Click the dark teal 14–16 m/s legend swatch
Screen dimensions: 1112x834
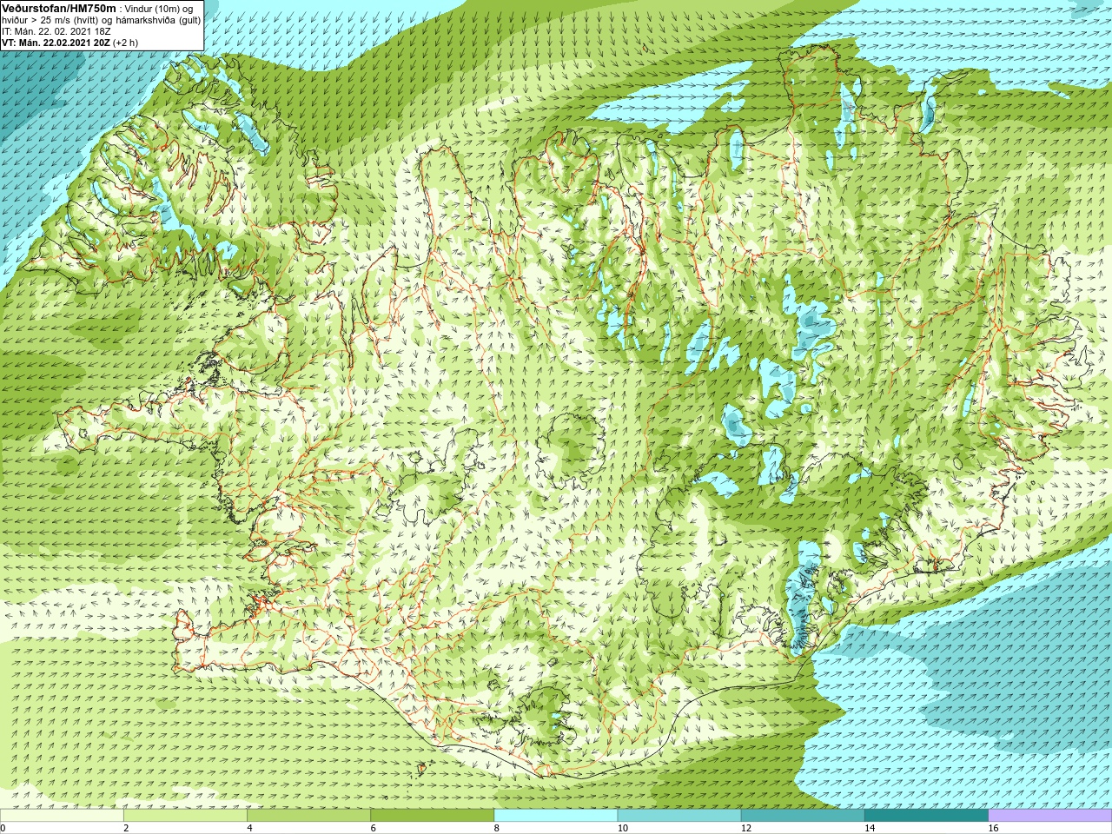click(926, 816)
